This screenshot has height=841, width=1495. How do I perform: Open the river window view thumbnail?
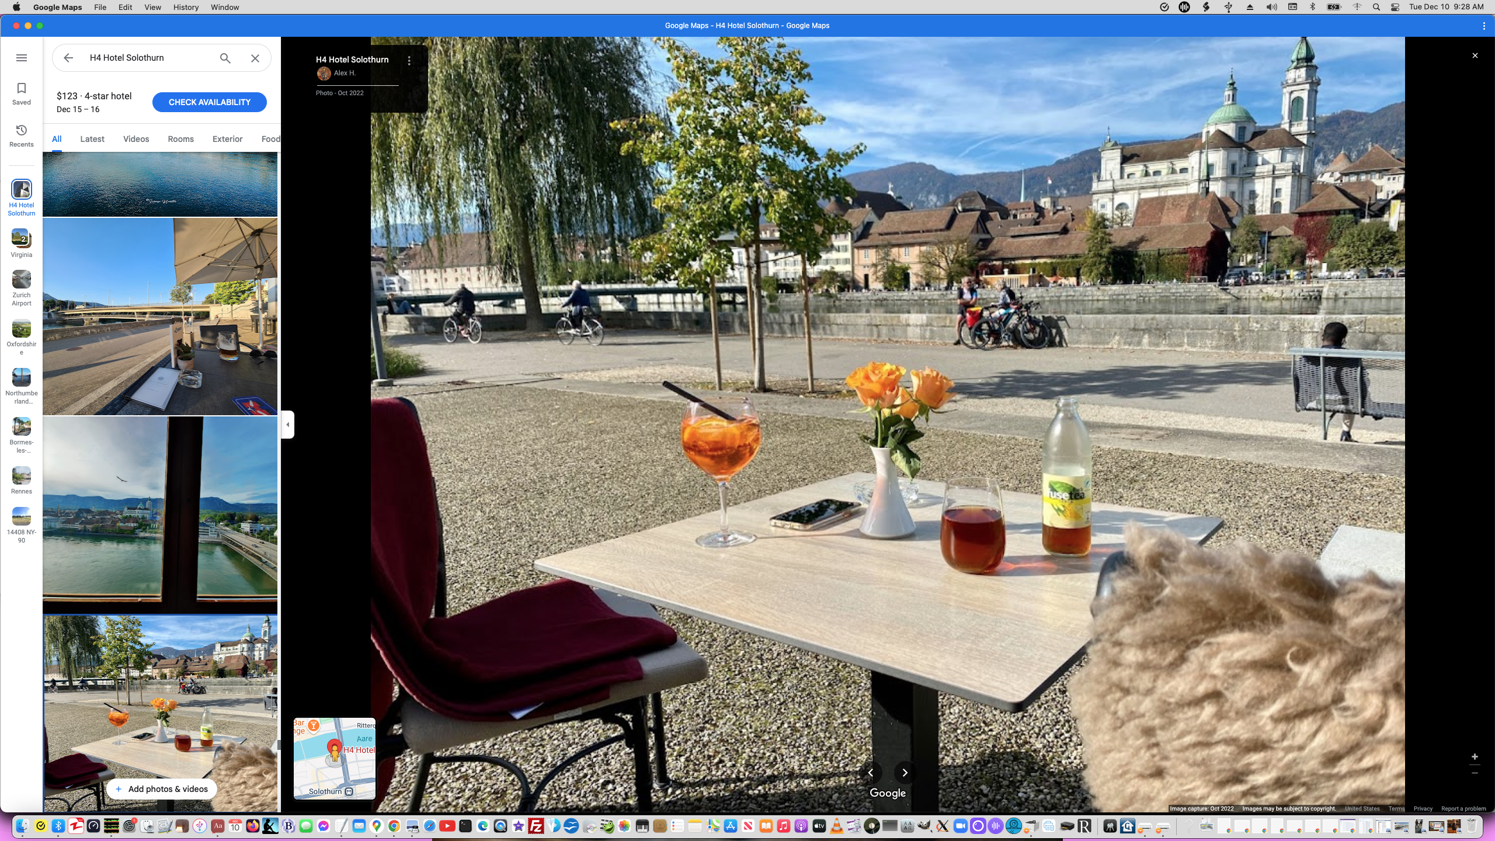(x=160, y=514)
